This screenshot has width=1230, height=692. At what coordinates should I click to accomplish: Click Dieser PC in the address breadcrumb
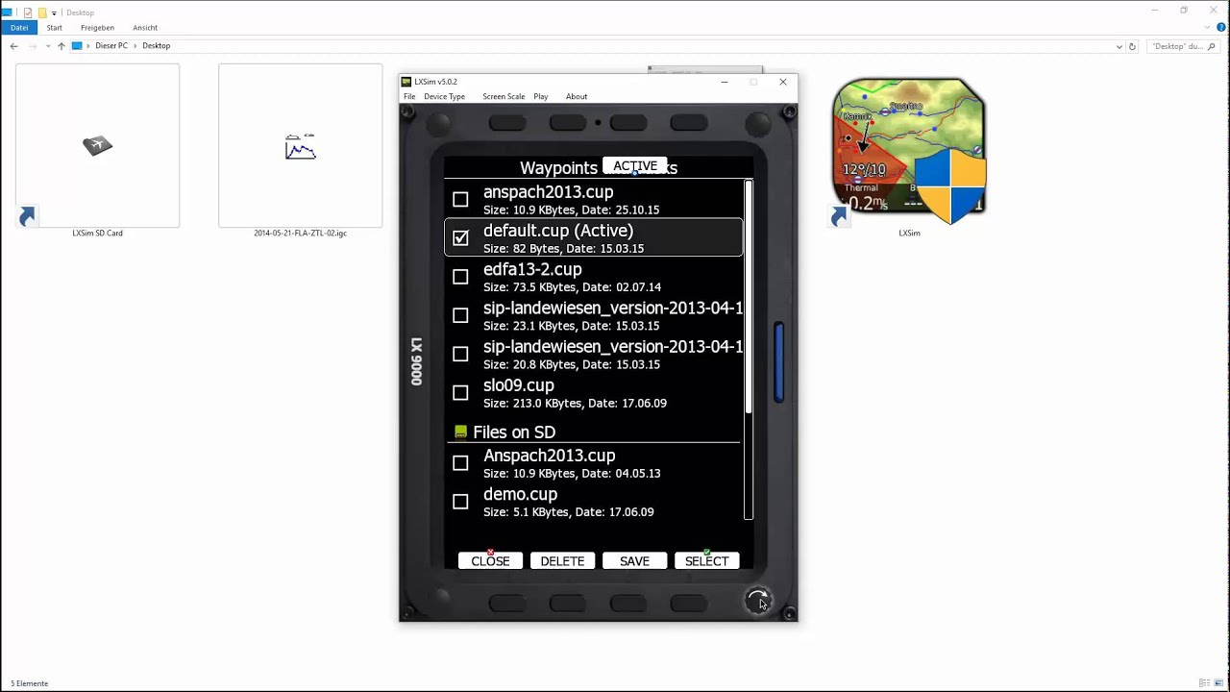[x=111, y=46]
